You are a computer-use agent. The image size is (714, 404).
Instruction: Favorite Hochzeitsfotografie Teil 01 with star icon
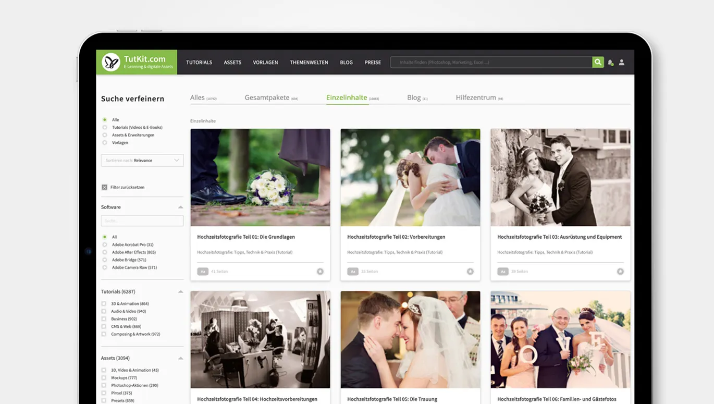click(320, 272)
